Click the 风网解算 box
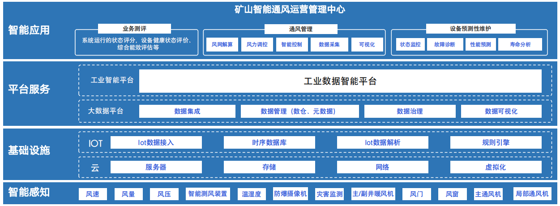This screenshot has width=560, height=206. [222, 44]
